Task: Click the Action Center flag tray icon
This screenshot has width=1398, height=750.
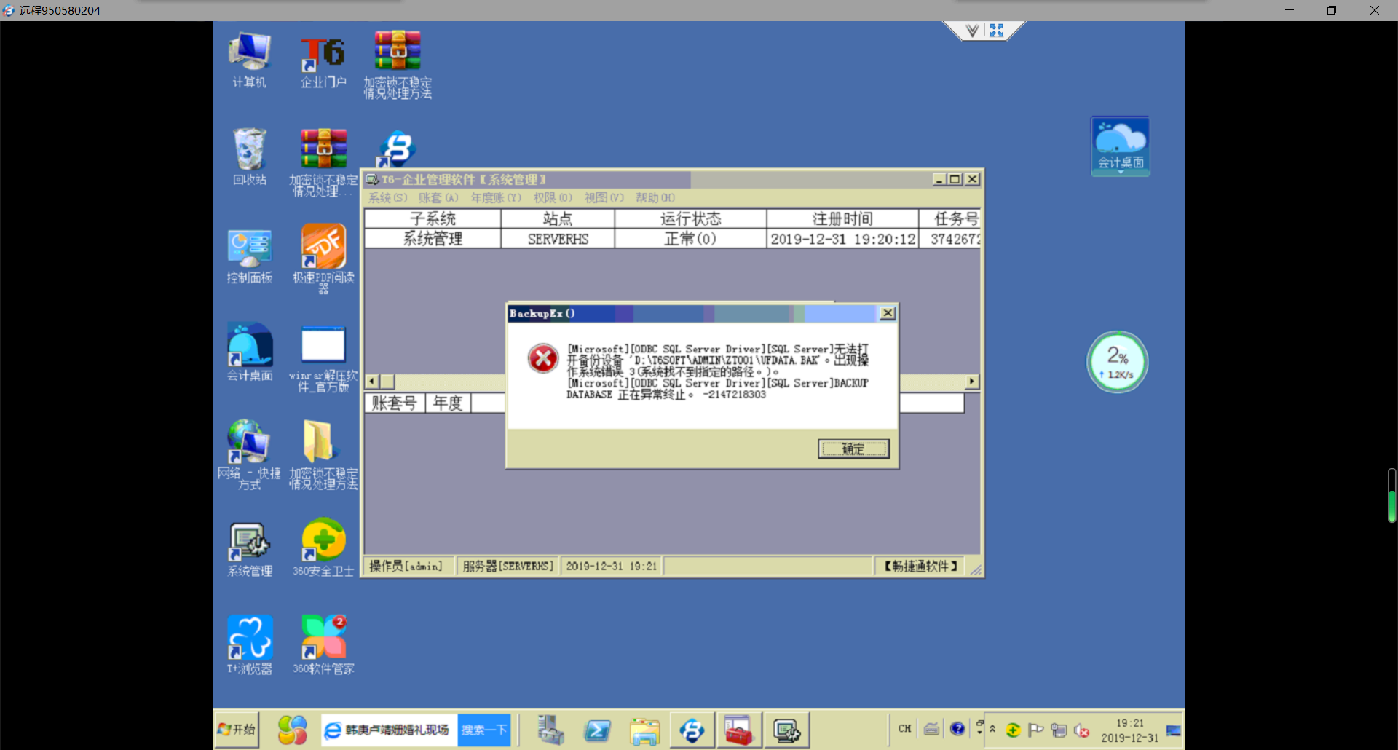Action: tap(1035, 730)
